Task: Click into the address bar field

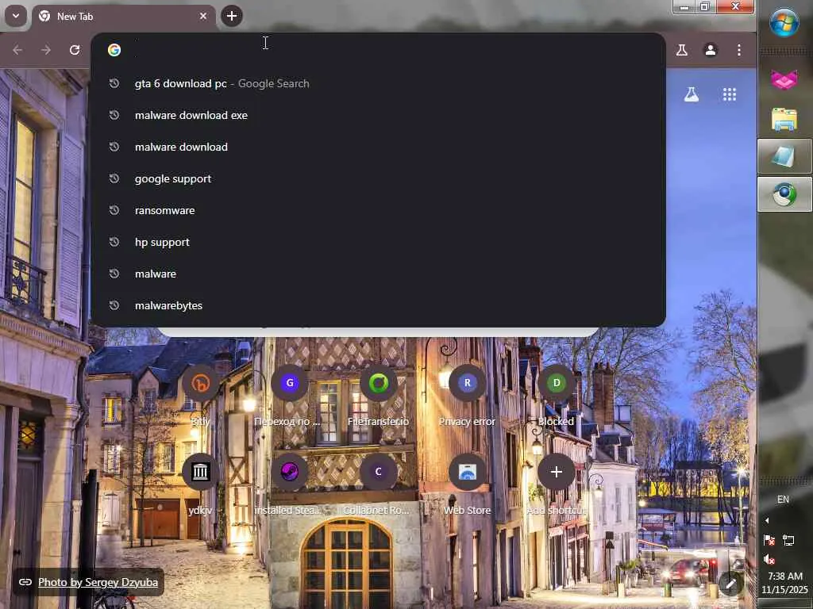Action: pos(378,50)
